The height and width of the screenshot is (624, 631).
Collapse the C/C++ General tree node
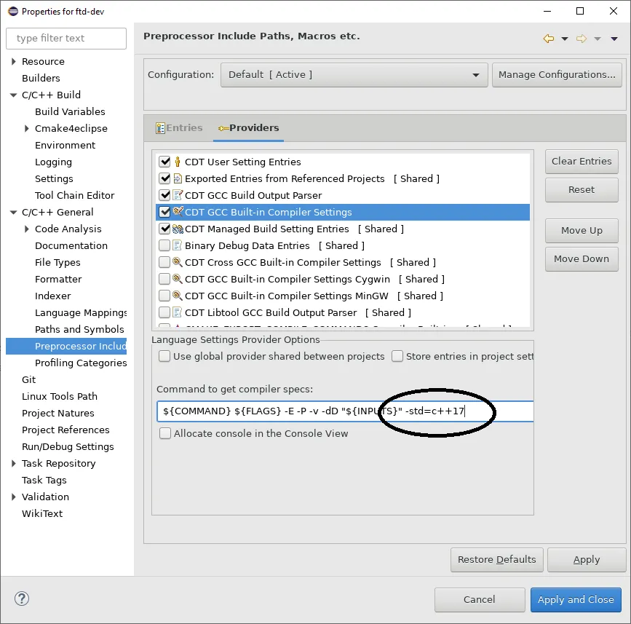click(14, 212)
